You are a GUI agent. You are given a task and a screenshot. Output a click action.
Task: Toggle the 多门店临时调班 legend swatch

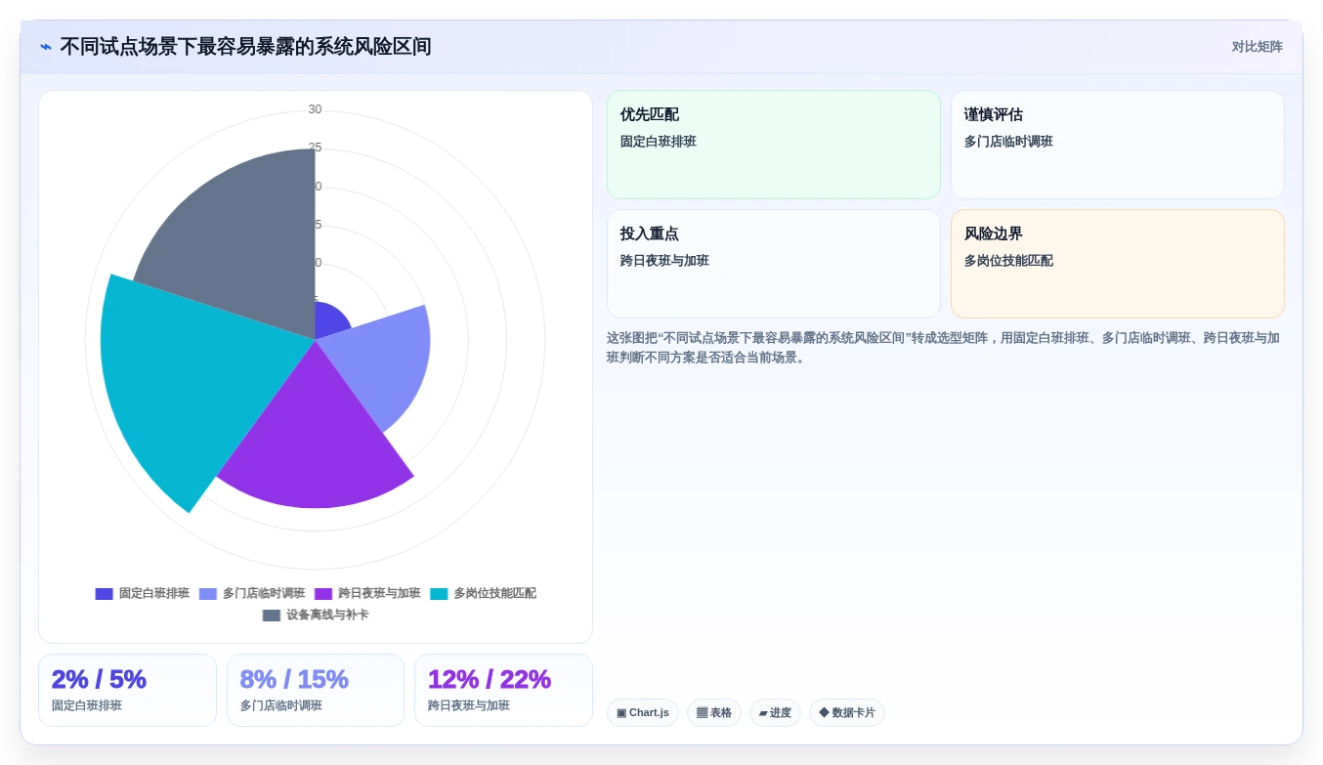(x=207, y=594)
